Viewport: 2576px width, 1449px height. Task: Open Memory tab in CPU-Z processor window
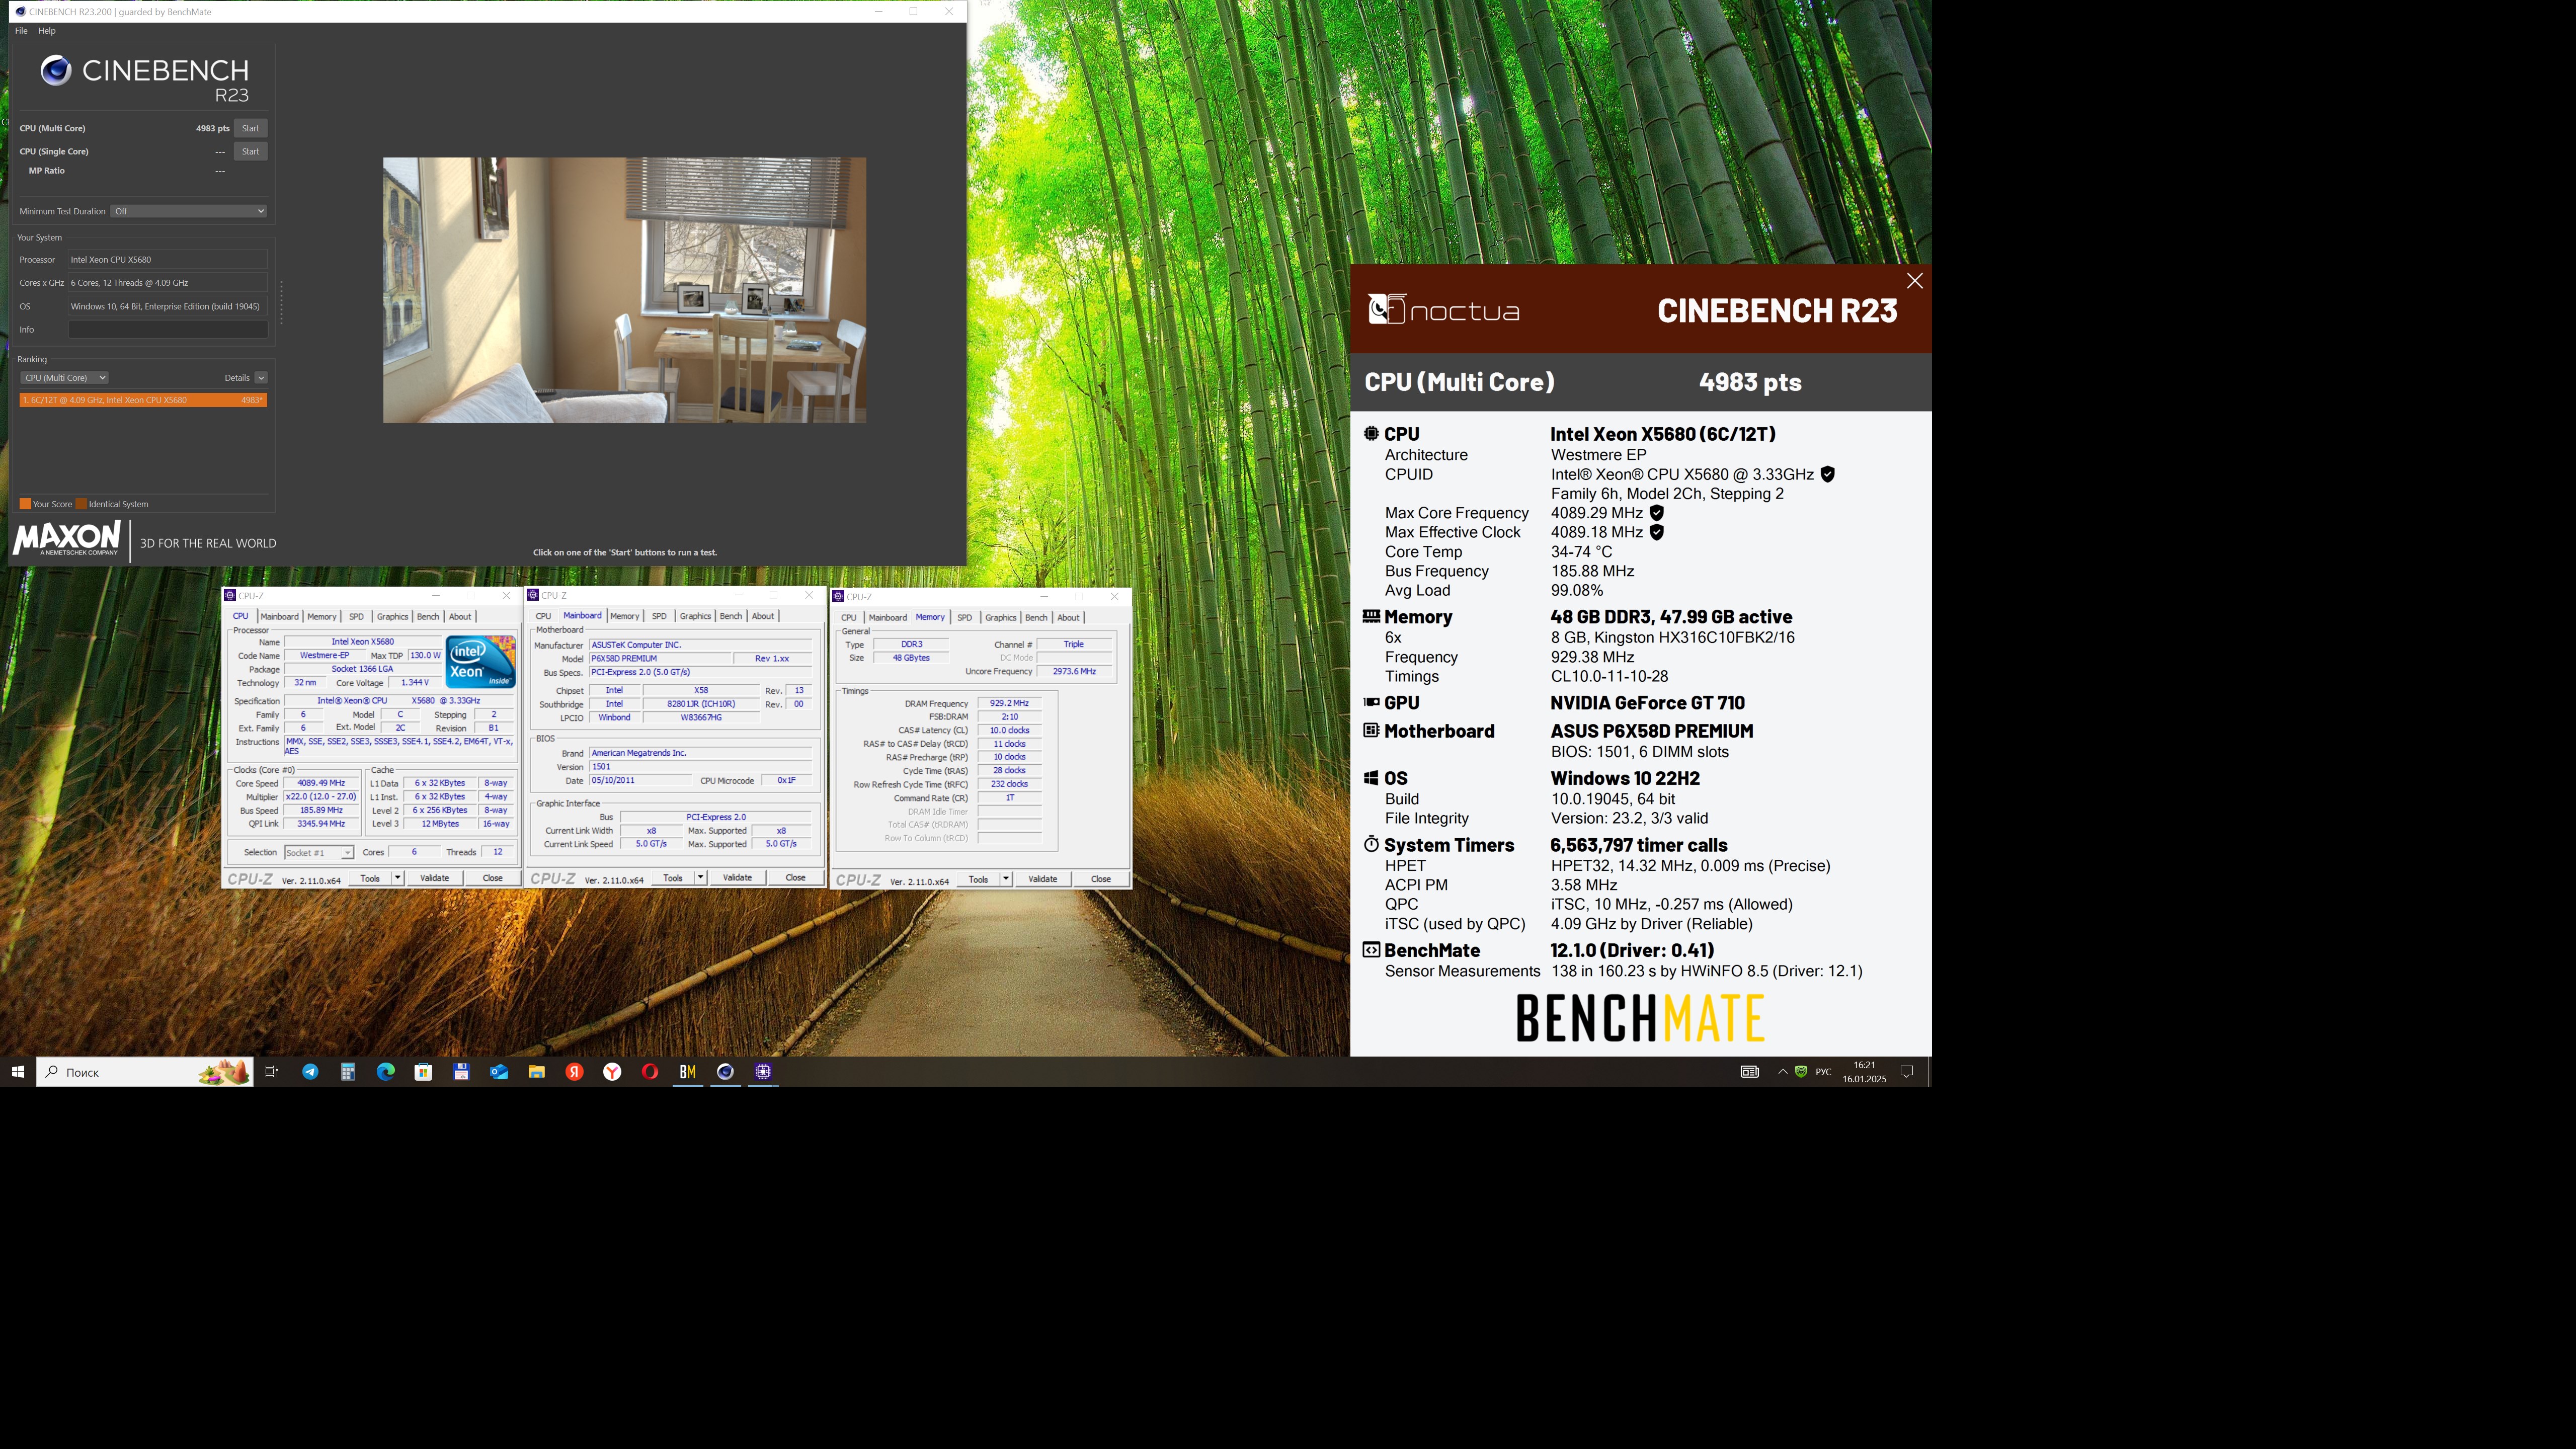tap(322, 617)
